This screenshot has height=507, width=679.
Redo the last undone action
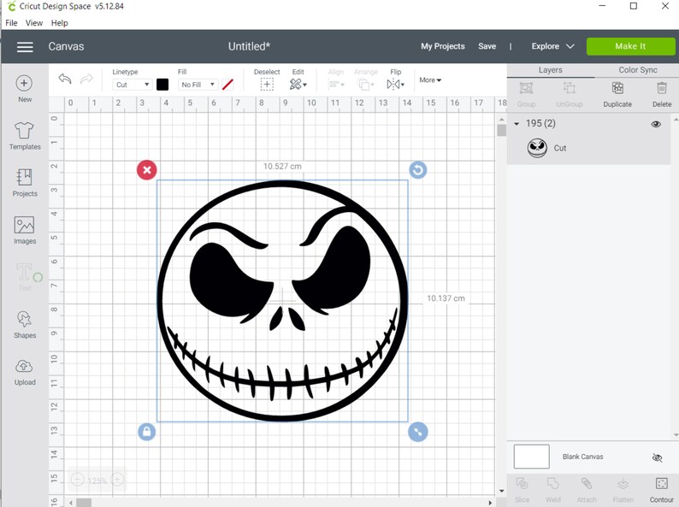coord(86,80)
